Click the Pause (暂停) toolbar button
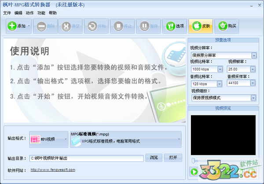 149,26
